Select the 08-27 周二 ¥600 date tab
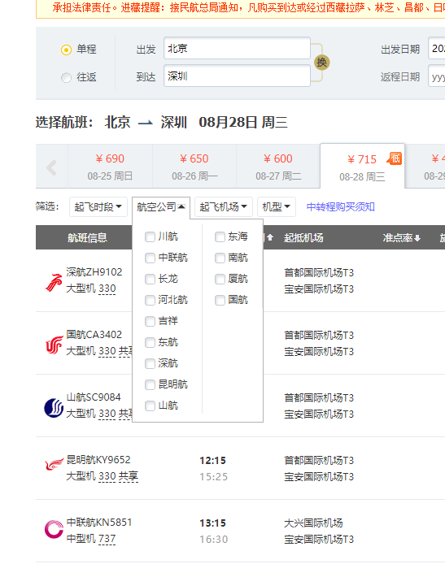The width and height of the screenshot is (445, 564). [278, 167]
